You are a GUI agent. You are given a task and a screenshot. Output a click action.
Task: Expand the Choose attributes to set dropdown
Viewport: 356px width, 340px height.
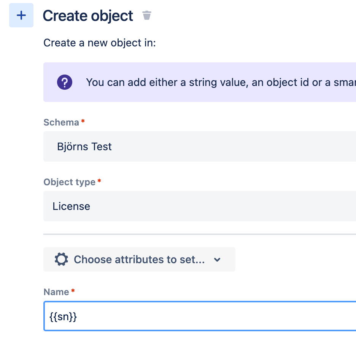tap(139, 259)
